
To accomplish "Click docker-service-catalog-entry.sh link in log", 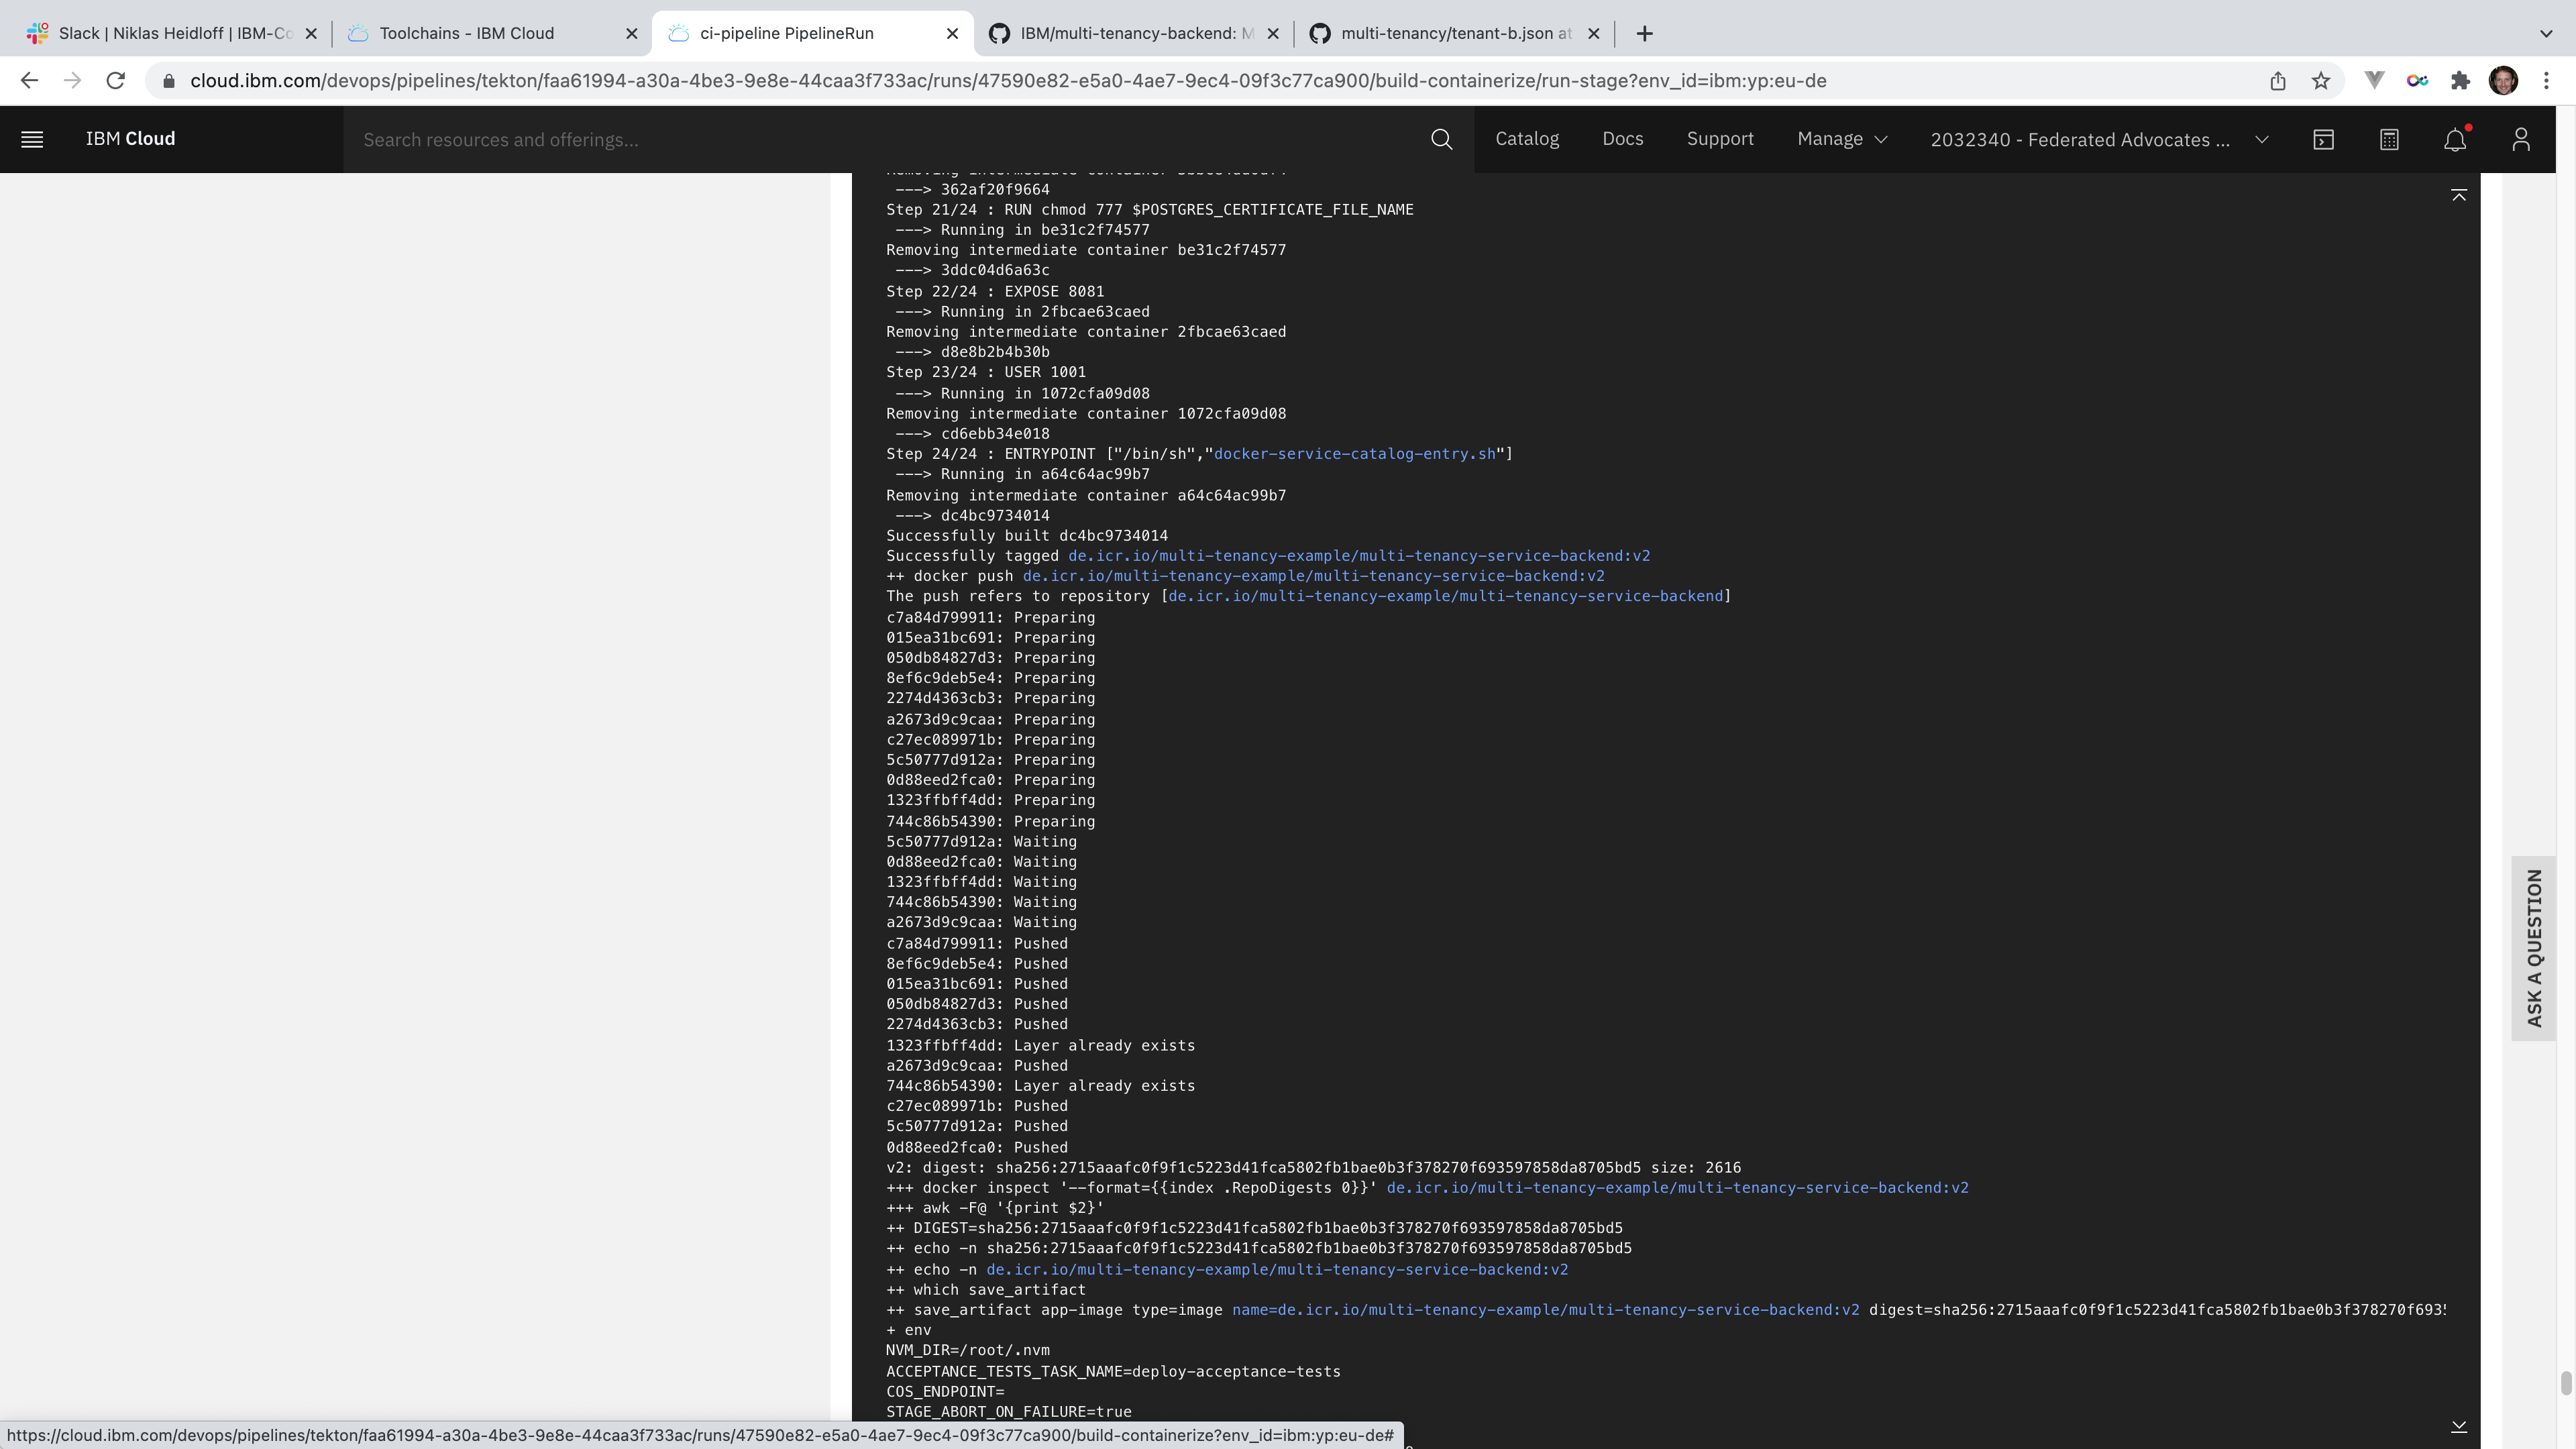I will (1354, 454).
